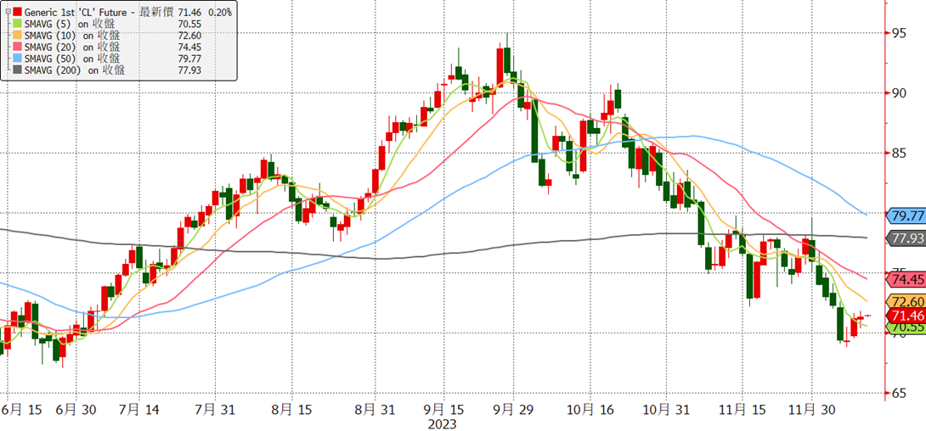Click the "8月 15" date label
Image resolution: width=926 pixels, height=431 pixels.
pyautogui.click(x=293, y=409)
